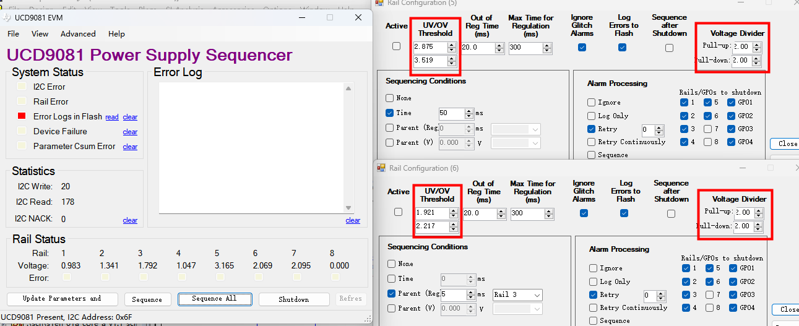Open the Help menu in UCD9081 EVM
The width and height of the screenshot is (799, 326).
116,33
